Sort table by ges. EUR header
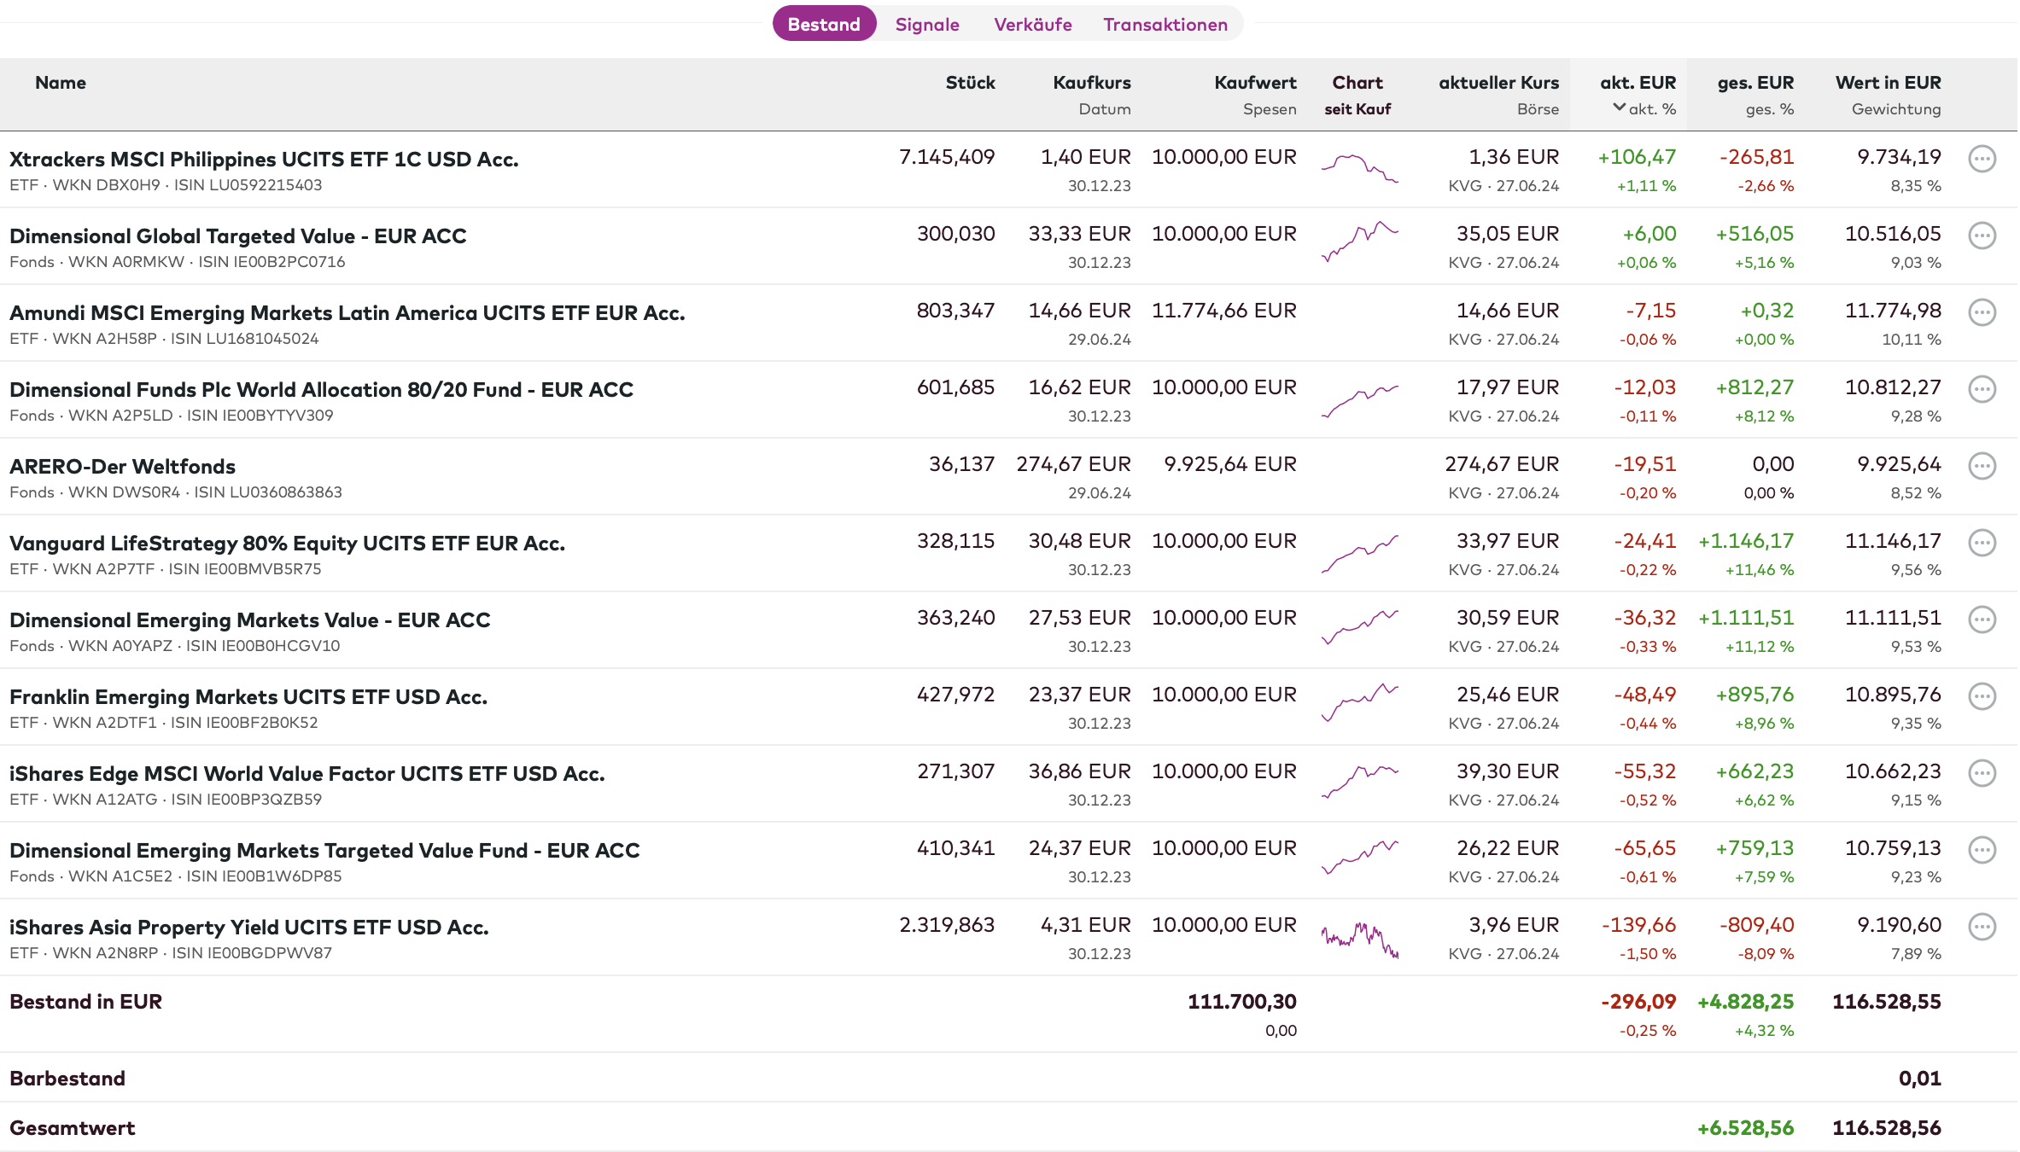Screen dimensions: 2020x1152 tap(1754, 83)
